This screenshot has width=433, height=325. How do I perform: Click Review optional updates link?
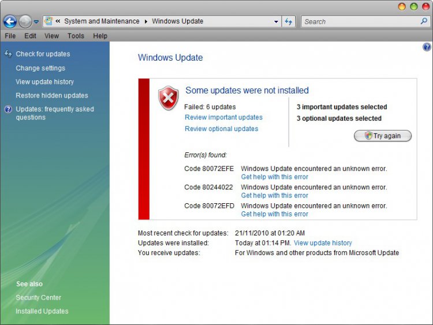click(x=222, y=129)
